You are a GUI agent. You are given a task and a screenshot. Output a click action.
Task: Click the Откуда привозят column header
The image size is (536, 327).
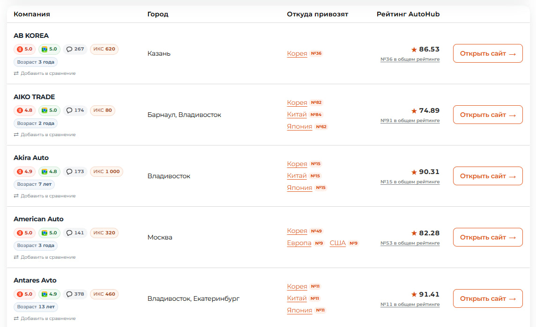pos(318,15)
